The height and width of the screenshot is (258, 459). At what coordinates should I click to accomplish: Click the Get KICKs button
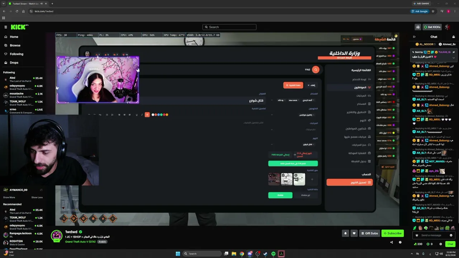(432, 27)
